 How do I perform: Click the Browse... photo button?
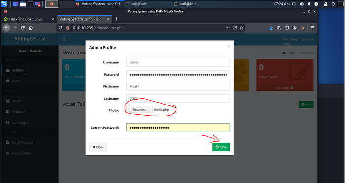(139, 110)
